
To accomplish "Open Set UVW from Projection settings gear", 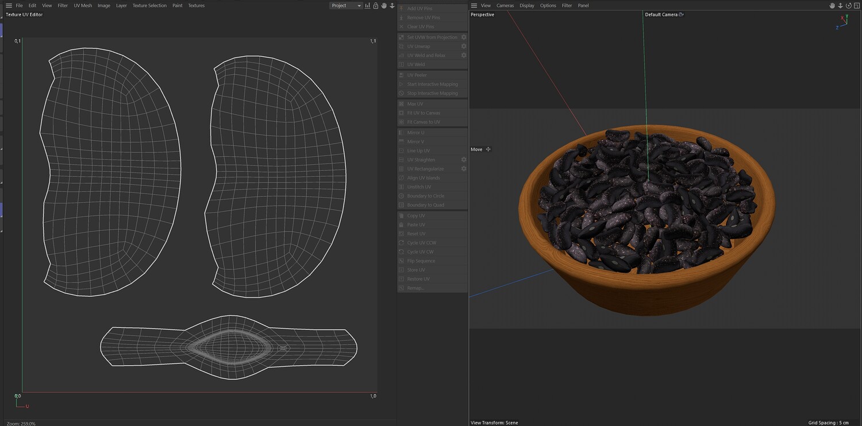I will [x=464, y=37].
